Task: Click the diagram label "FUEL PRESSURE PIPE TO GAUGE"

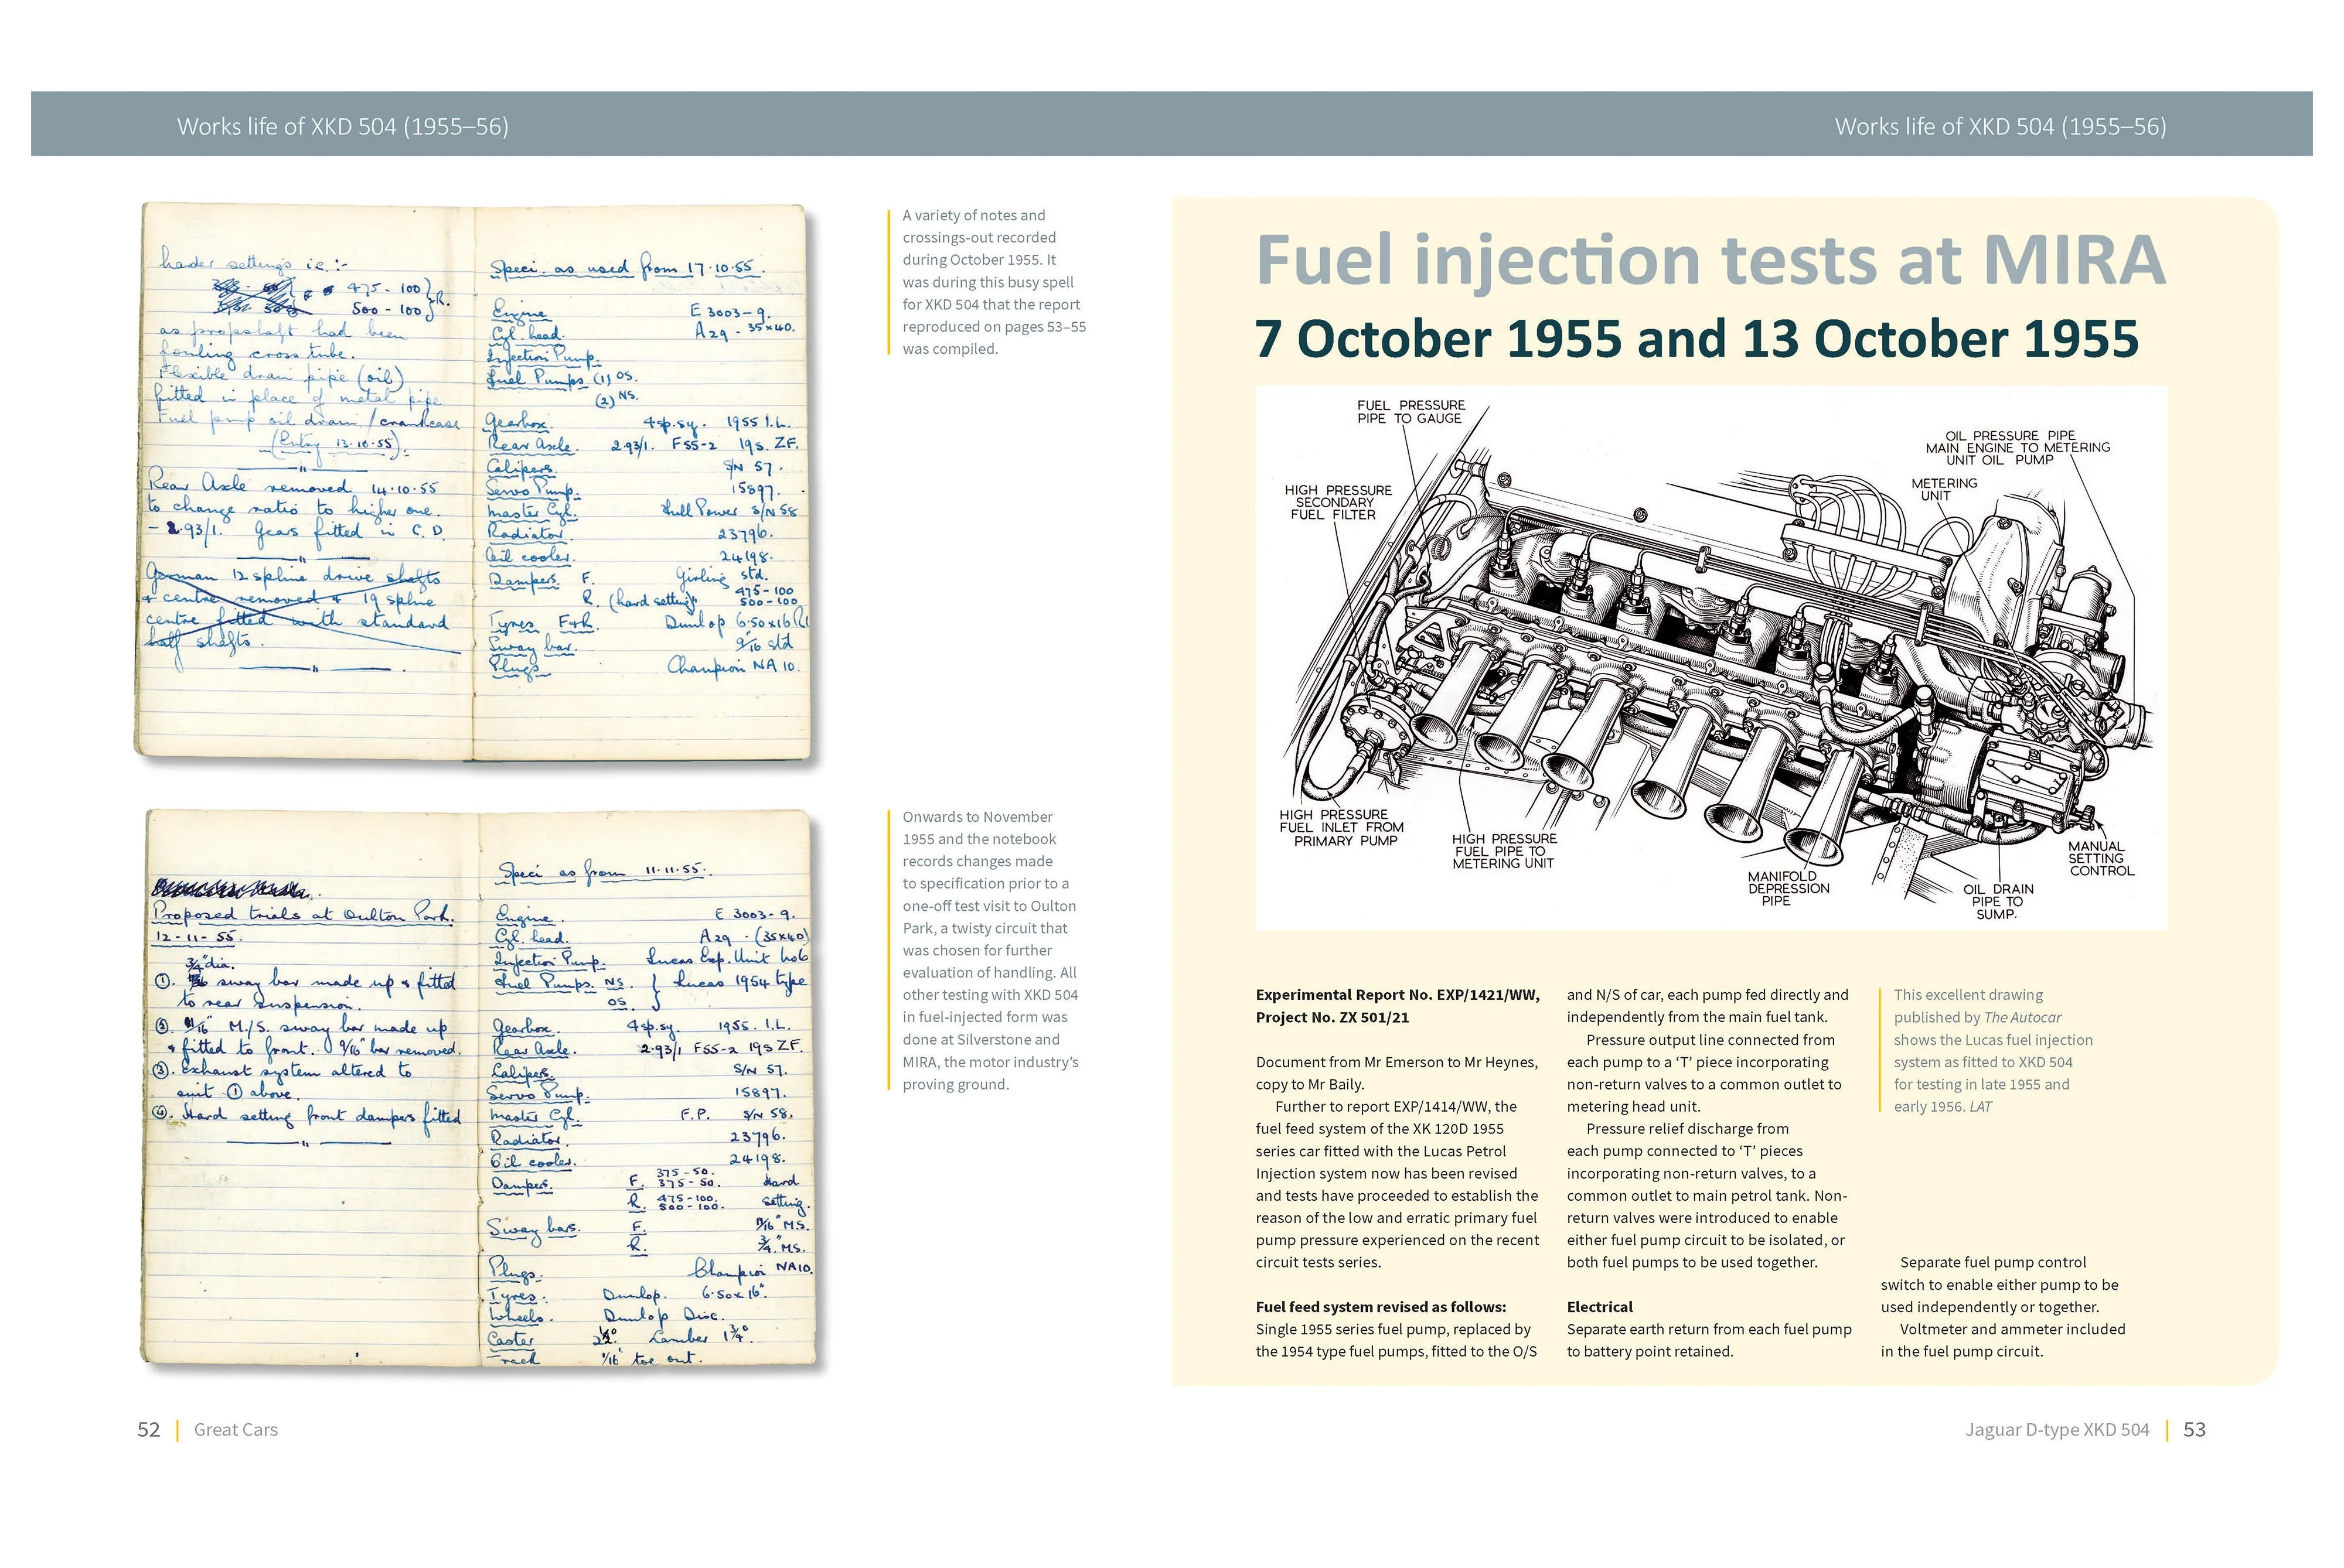Action: [1411, 412]
